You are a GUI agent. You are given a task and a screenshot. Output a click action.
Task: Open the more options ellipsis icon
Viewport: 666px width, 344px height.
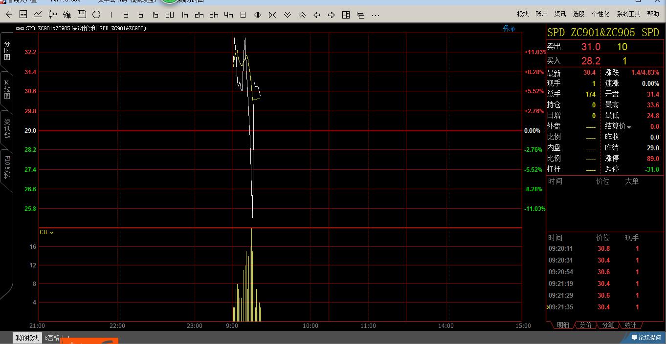pyautogui.click(x=375, y=15)
